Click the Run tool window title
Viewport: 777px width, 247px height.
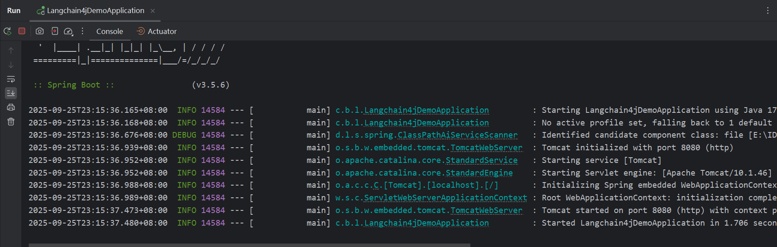click(14, 10)
